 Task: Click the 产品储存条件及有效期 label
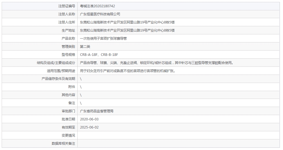pos(58,79)
